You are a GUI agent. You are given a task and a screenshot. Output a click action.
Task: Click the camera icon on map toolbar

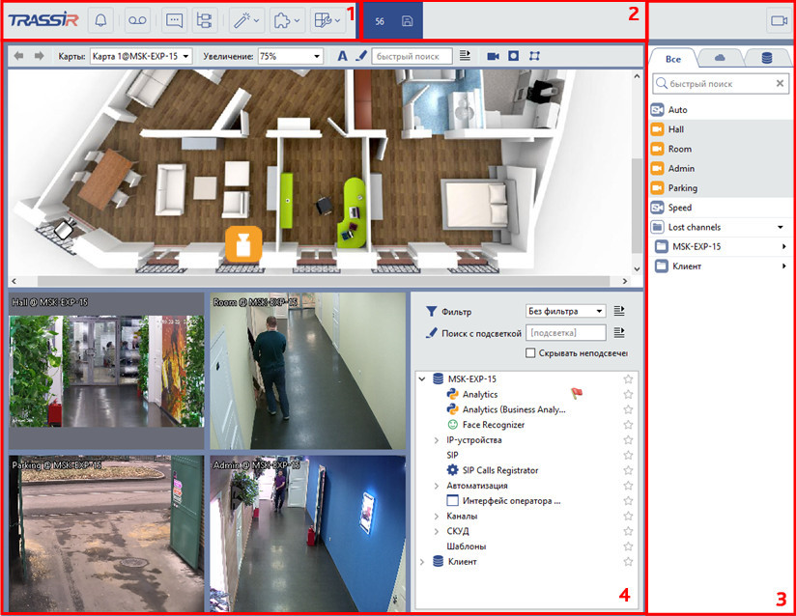(x=493, y=56)
